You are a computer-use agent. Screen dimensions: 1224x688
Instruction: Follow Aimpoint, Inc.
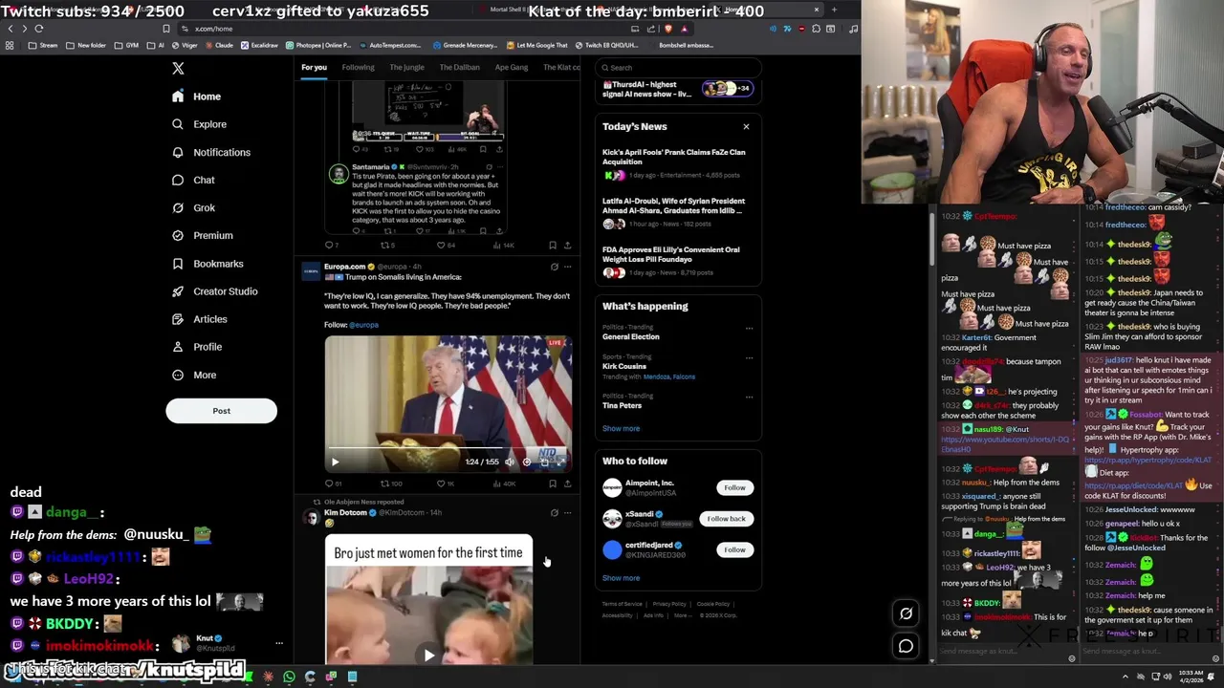pos(734,487)
